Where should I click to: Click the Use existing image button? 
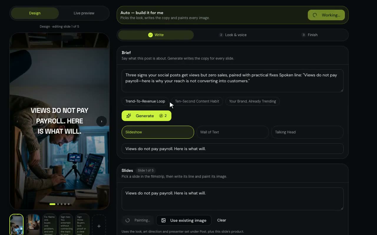click(184, 220)
